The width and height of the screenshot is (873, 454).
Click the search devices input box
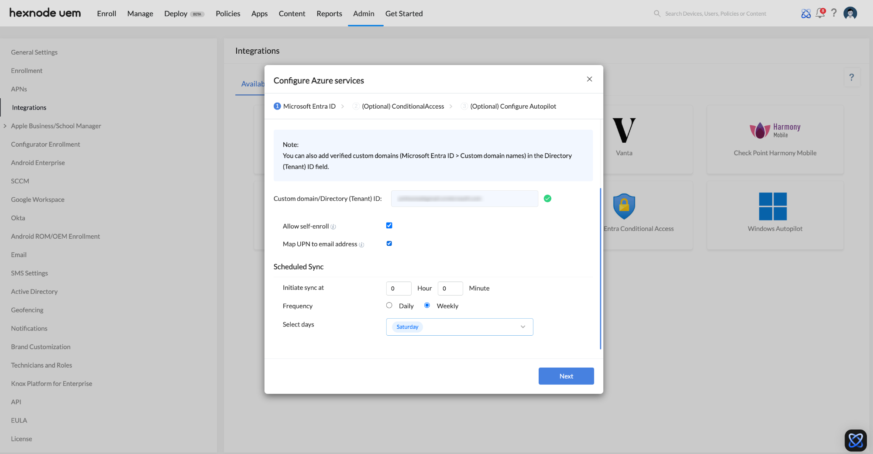point(716,14)
